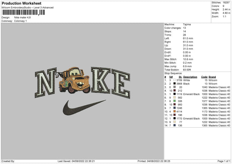Click the Machine value 'Tajima'
The image size is (232, 164).
tap(187, 24)
